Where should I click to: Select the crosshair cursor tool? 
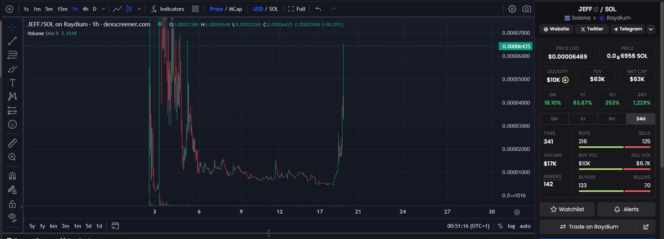[x=12, y=26]
